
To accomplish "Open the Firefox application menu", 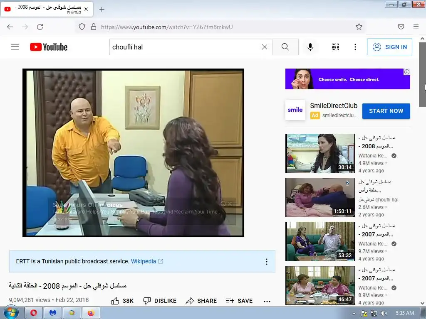I will pyautogui.click(x=416, y=27).
